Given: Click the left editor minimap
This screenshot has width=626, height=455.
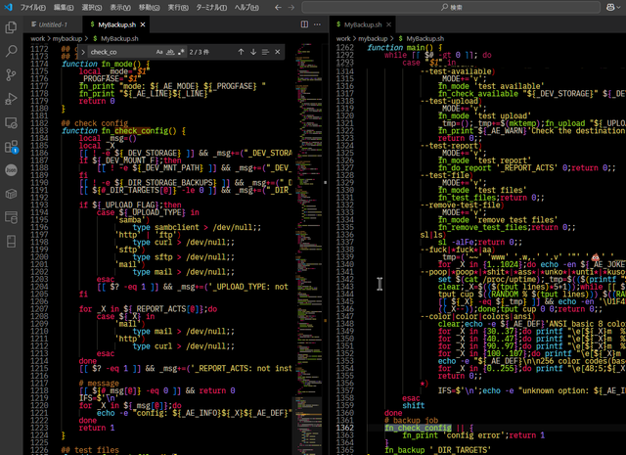Looking at the screenshot, I should [x=308, y=196].
